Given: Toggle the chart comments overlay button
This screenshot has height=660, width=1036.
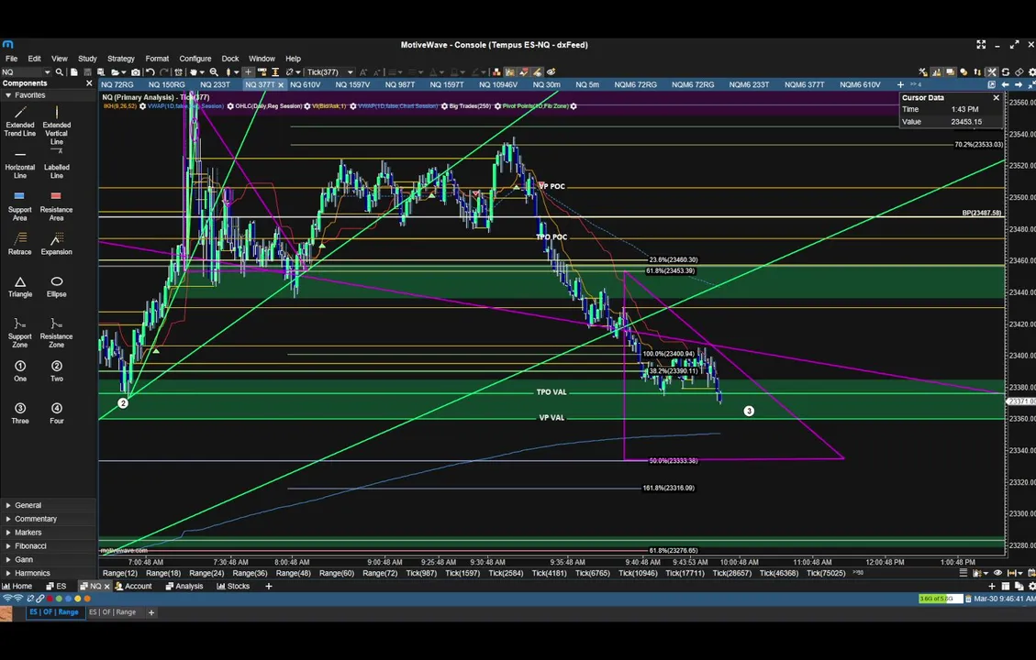Looking at the screenshot, I should pyautogui.click(x=950, y=71).
